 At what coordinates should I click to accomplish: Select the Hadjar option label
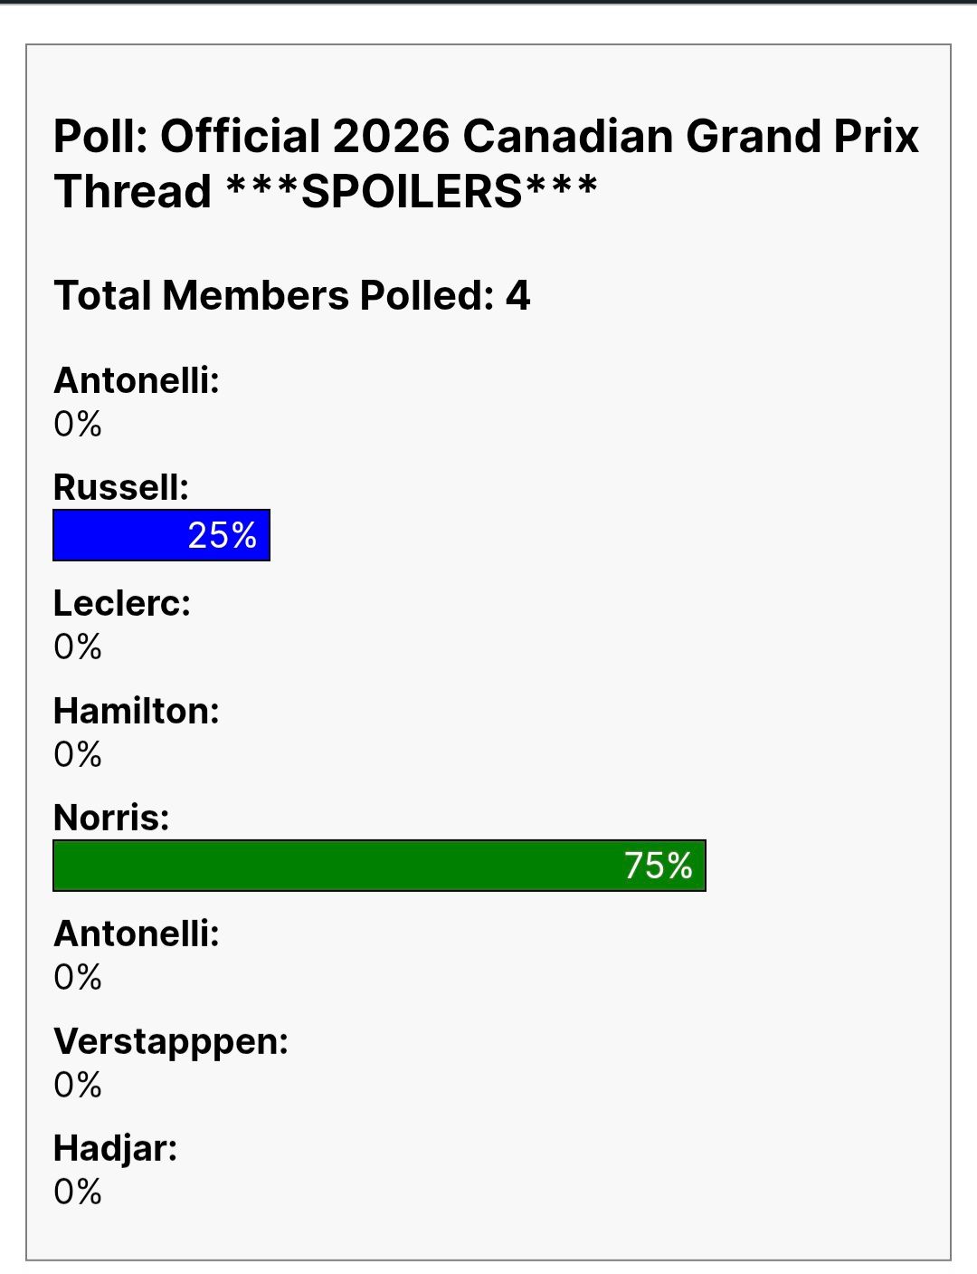point(116,1148)
